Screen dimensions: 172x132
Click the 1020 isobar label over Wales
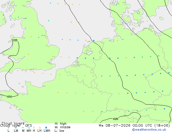tap(14, 40)
